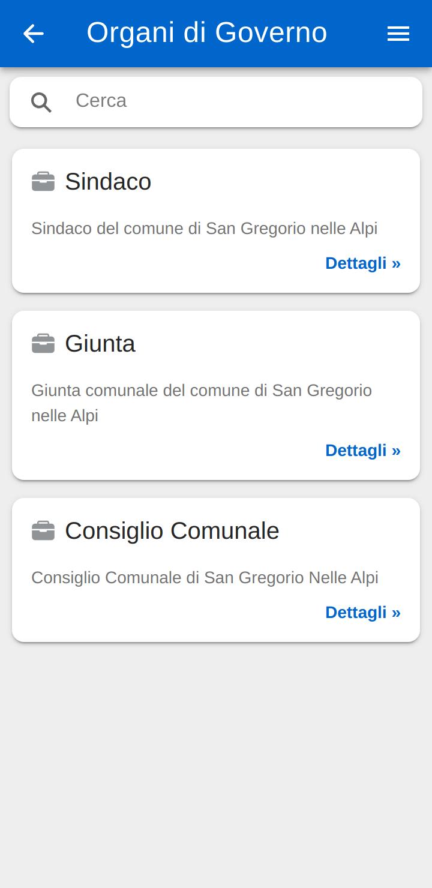Tap the Consiglio Comunale card background

point(216,570)
